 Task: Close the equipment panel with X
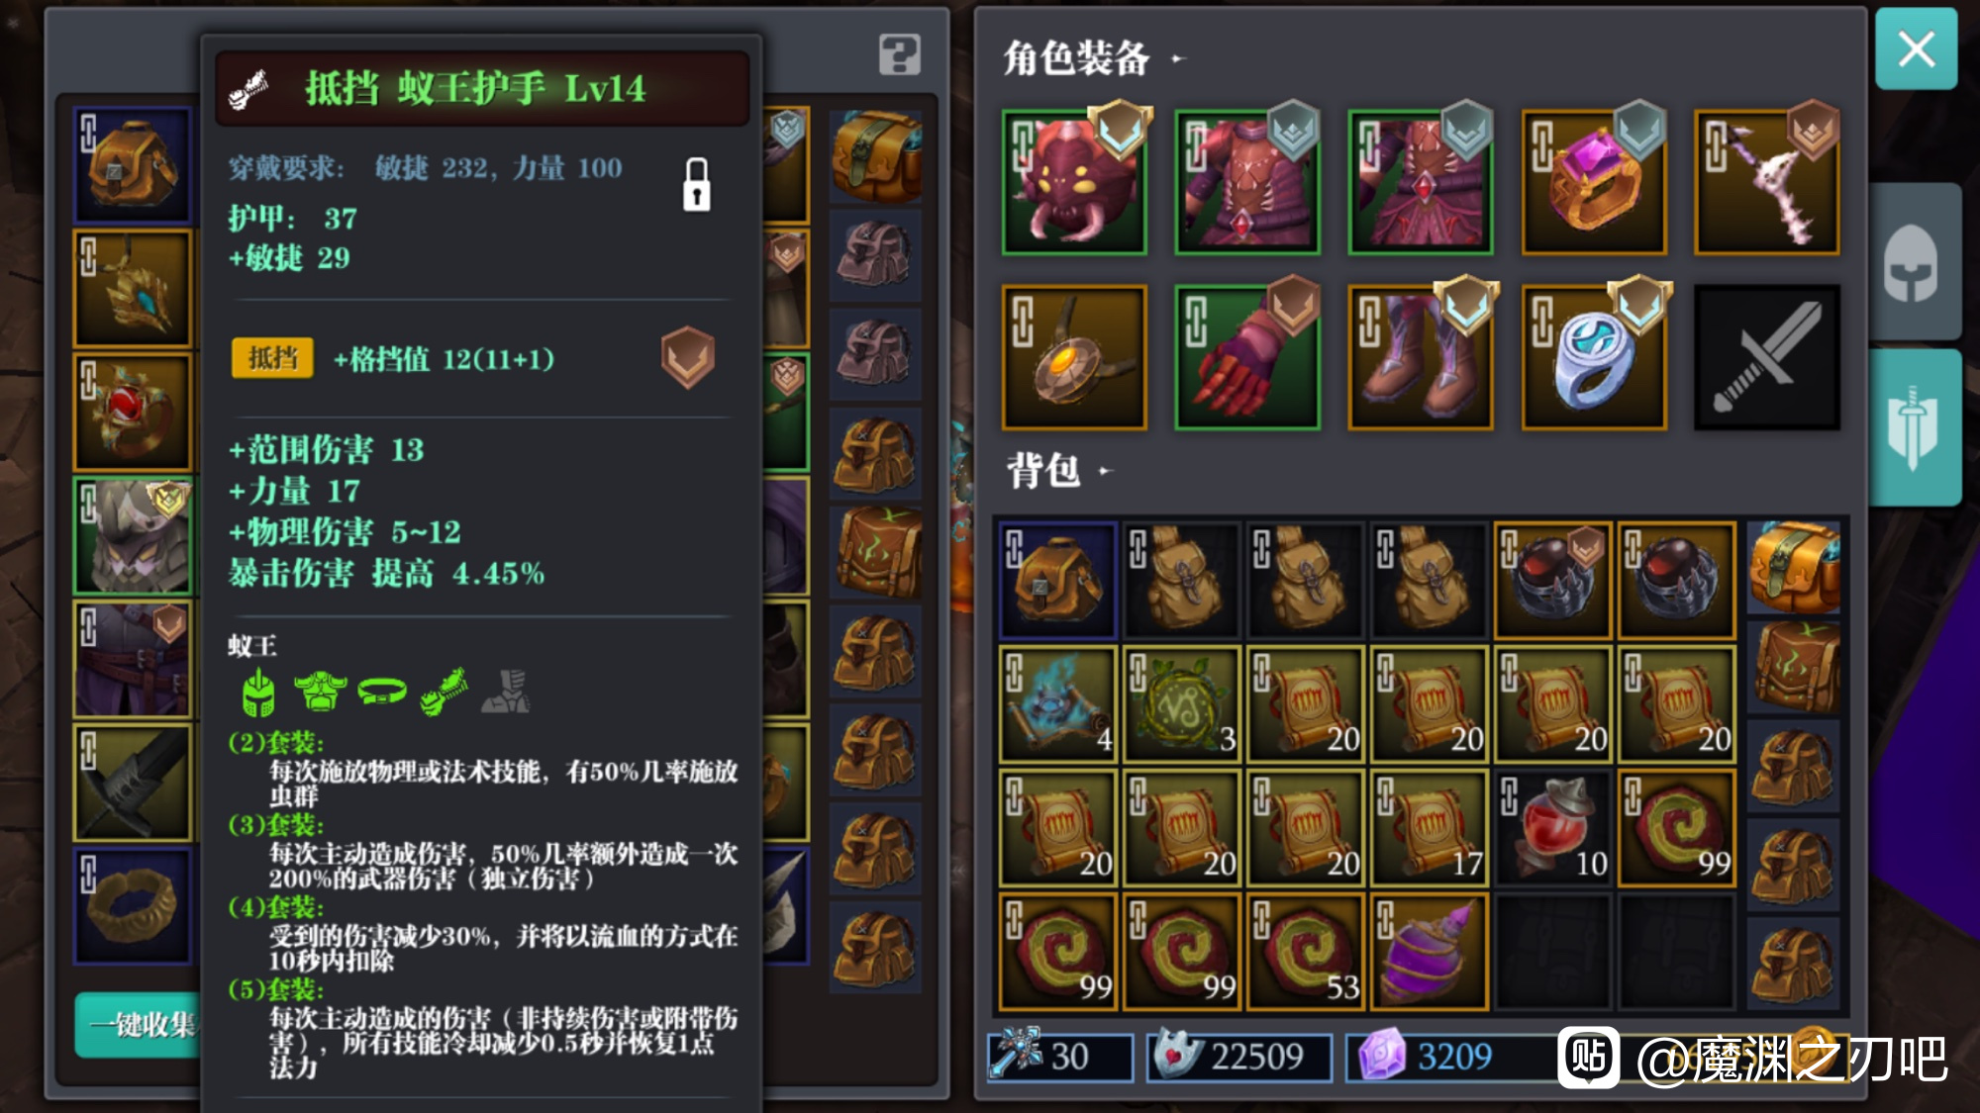1916,48
